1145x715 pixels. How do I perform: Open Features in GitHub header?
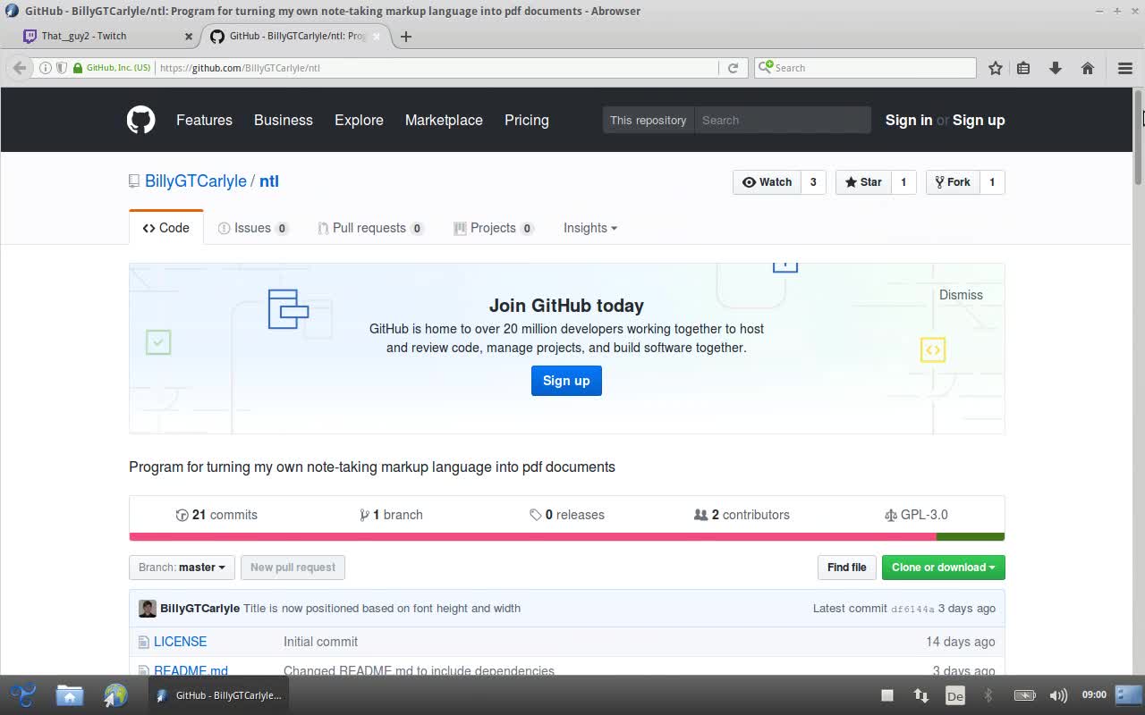click(x=204, y=120)
